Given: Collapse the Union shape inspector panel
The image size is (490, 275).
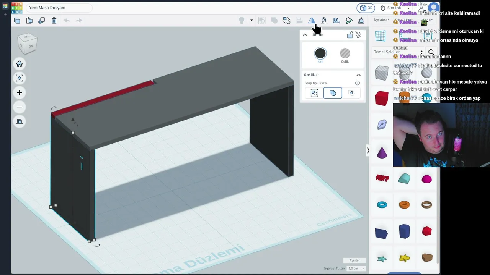Looking at the screenshot, I should [x=305, y=35].
